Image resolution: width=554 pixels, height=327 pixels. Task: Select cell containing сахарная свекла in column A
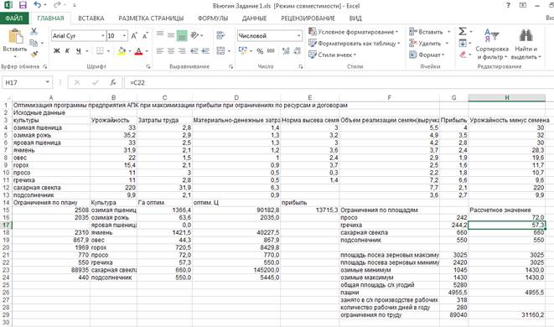[x=51, y=188]
